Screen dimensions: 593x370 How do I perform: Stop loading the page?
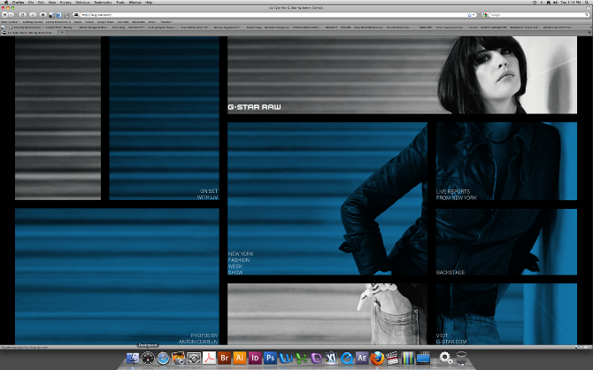click(x=33, y=15)
